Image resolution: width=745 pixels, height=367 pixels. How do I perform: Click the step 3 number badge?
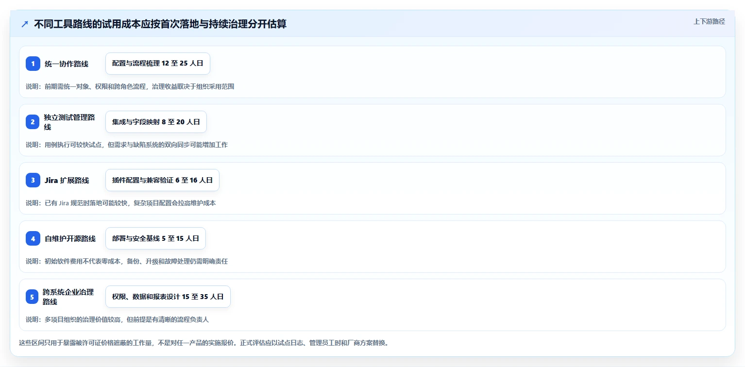(33, 180)
